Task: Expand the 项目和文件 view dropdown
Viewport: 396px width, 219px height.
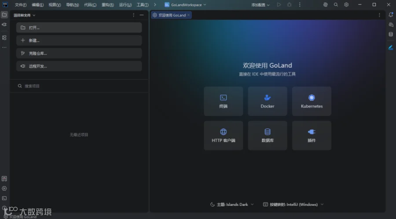Action: tap(24, 15)
